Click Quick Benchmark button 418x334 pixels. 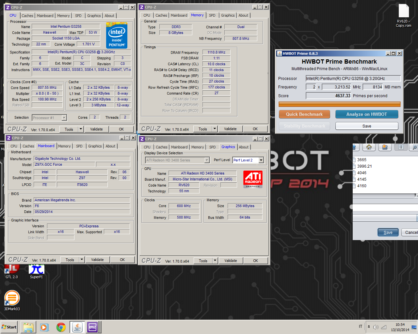tap(304, 114)
